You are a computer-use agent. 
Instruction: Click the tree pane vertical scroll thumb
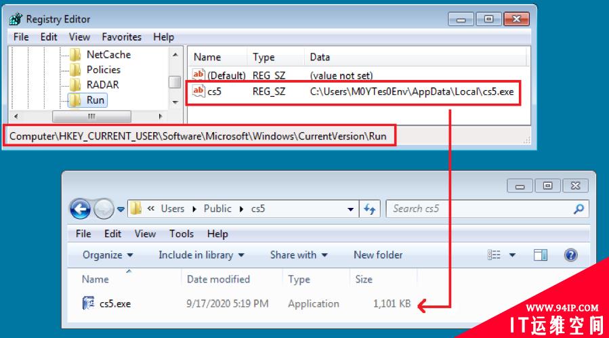[x=175, y=82]
